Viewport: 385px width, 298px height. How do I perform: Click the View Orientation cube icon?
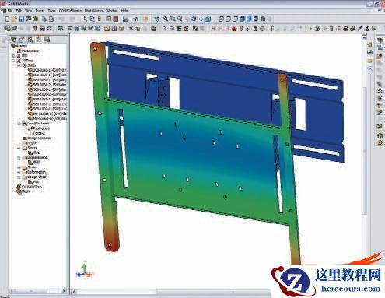(208, 19)
